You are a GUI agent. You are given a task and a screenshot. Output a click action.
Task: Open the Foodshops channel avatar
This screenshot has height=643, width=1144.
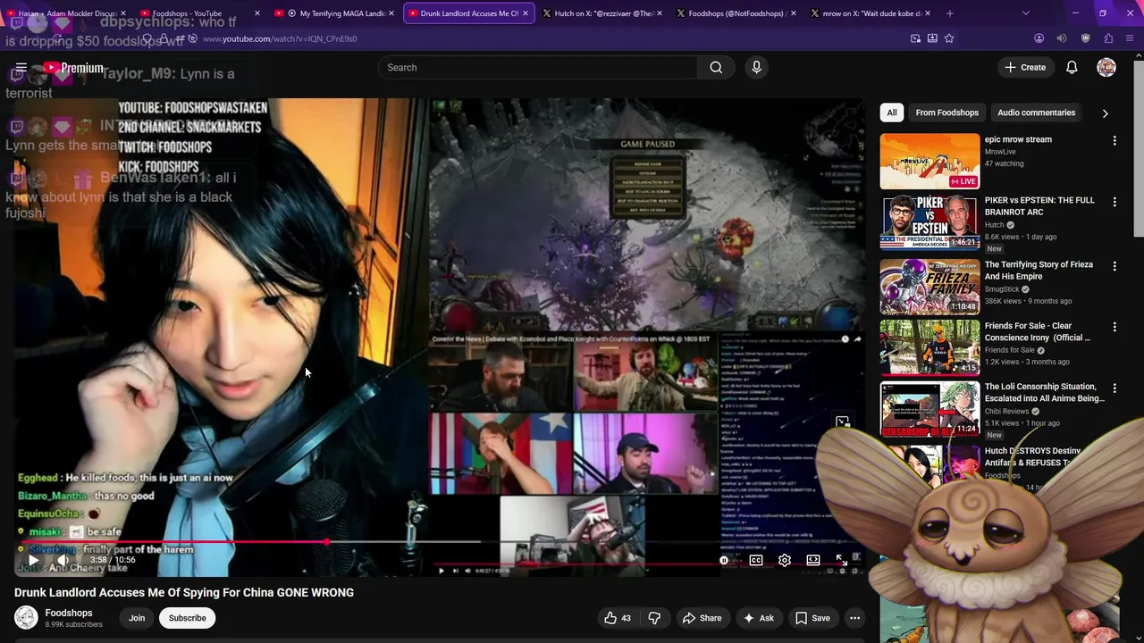[26, 618]
